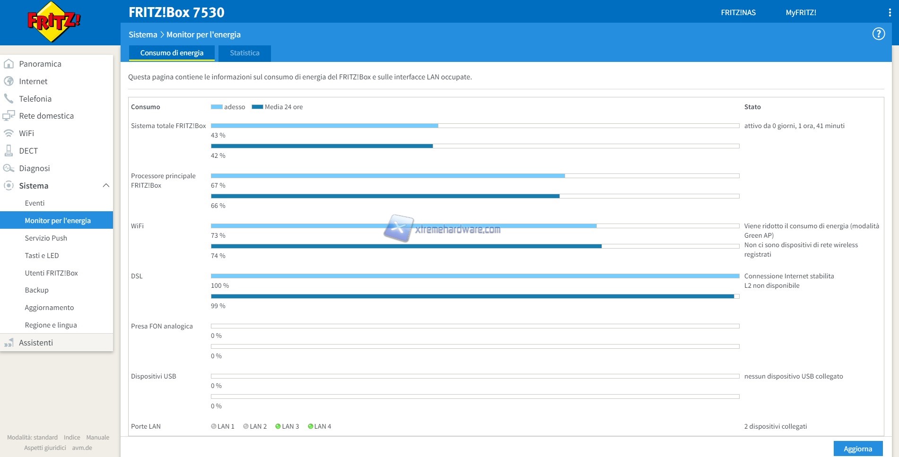Click the LAN 3 status indicator
Viewport: 899px width, 457px height.
point(278,426)
